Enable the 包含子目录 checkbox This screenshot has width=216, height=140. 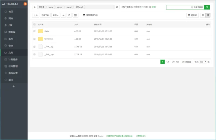(192, 7)
